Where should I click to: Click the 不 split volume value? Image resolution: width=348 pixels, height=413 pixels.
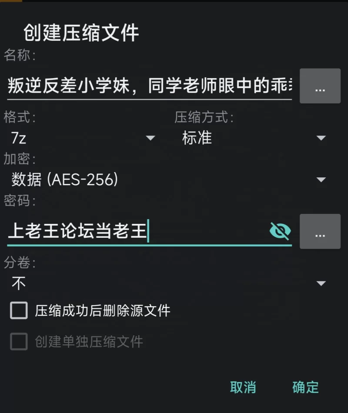click(x=19, y=283)
